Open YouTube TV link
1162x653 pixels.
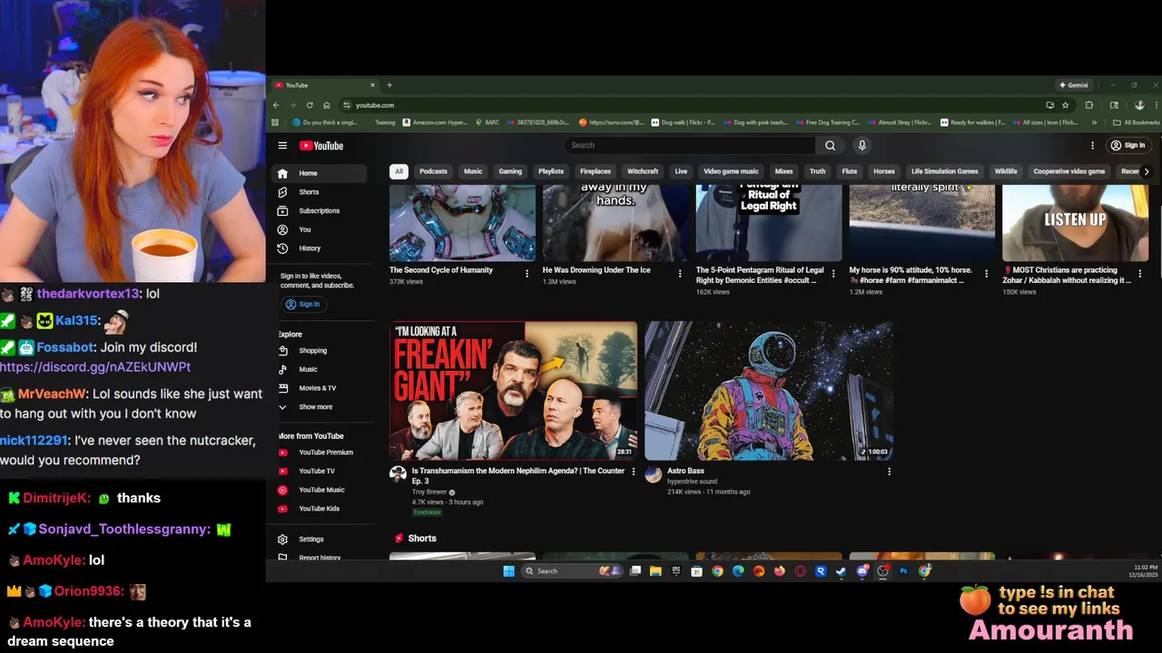(x=321, y=471)
